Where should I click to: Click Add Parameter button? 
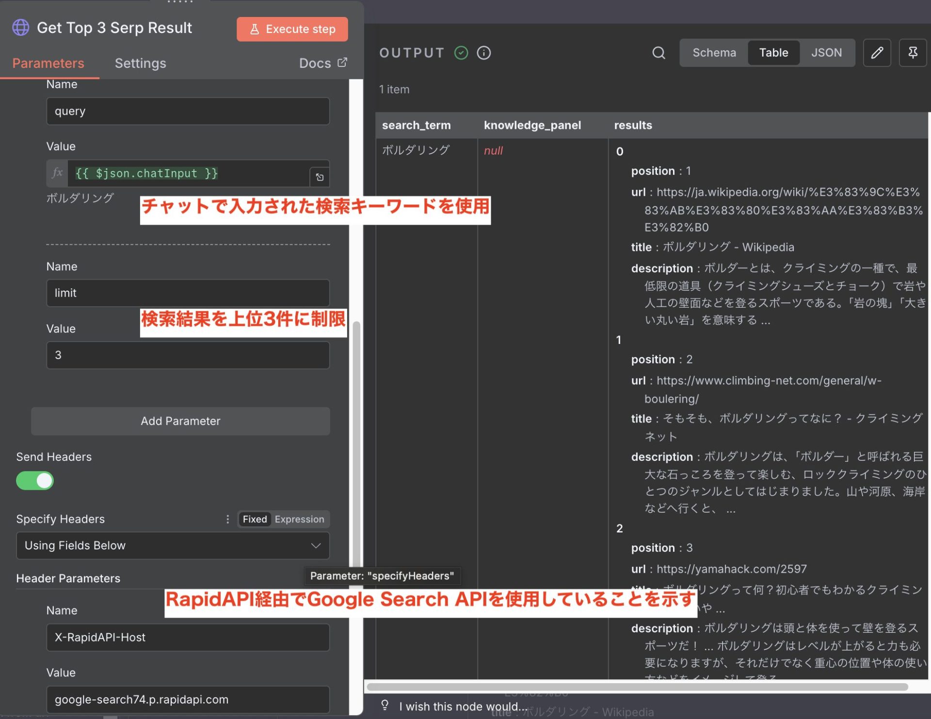pyautogui.click(x=180, y=421)
